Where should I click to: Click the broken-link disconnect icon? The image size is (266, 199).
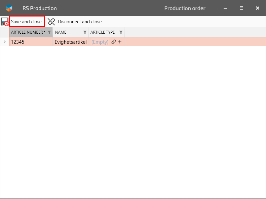point(51,22)
